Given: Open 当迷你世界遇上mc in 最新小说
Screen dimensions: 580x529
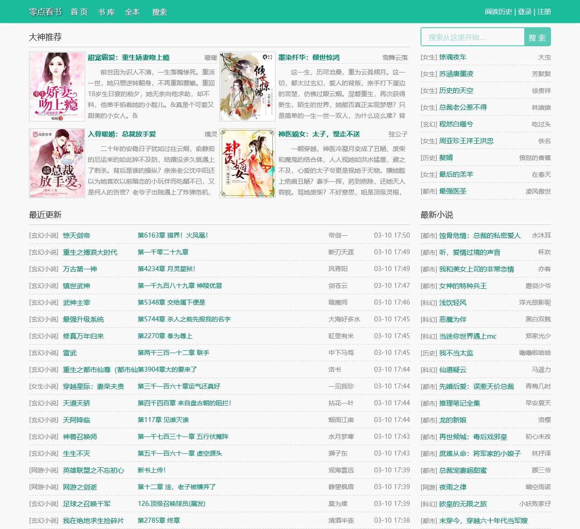Looking at the screenshot, I should 468,336.
